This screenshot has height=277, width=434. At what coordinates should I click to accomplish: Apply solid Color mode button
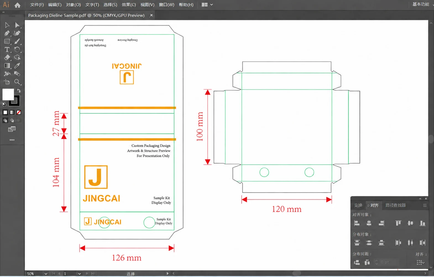[5, 112]
